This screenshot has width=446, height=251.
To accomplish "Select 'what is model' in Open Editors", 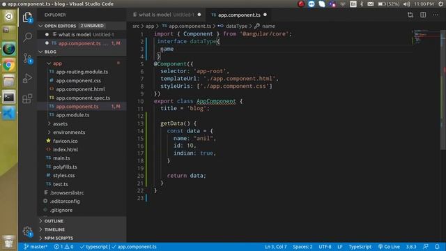I will point(82,35).
